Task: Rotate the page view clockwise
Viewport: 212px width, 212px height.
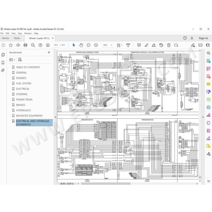Action: click(x=176, y=45)
